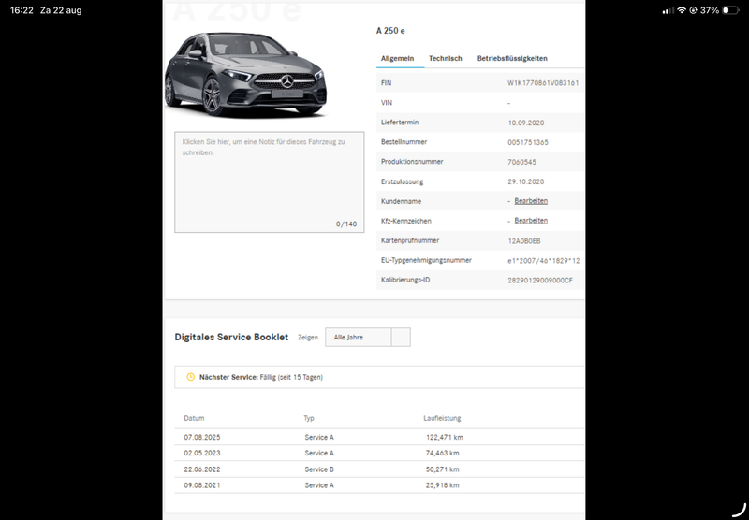The height and width of the screenshot is (520, 749).
Task: Click the Laufleistung column header
Action: [442, 418]
